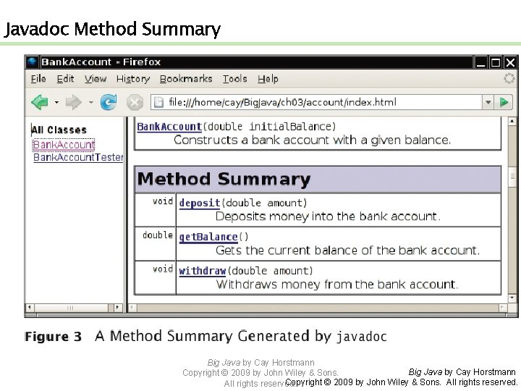Click the gray Forward arrow button
This screenshot has height=391, width=521.
pyautogui.click(x=73, y=102)
